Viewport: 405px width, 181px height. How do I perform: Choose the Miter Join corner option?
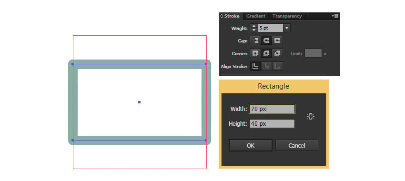[255, 53]
